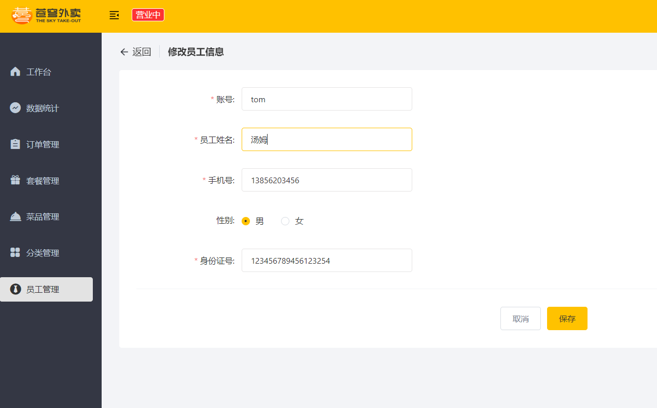
Task: Collapse the sidebar with the hamburger icon
Action: coord(114,15)
